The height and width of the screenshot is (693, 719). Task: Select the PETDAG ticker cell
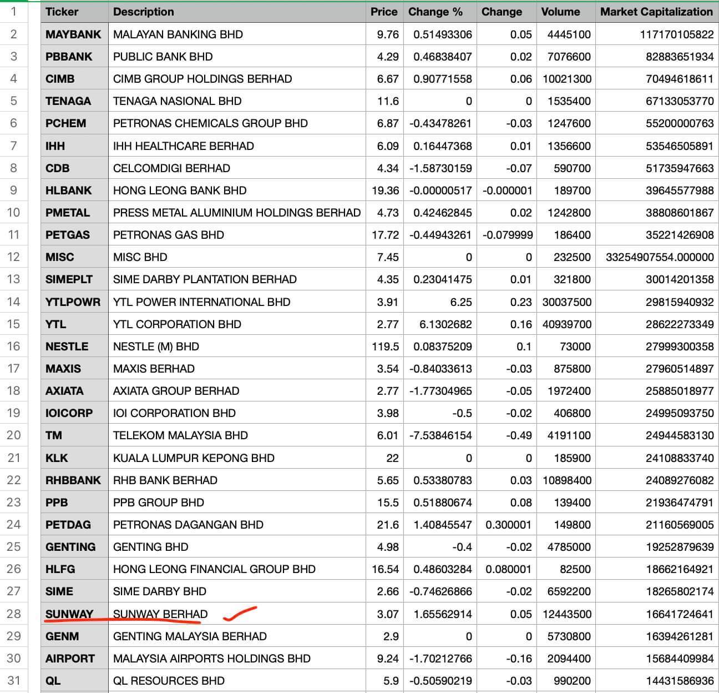click(x=74, y=525)
